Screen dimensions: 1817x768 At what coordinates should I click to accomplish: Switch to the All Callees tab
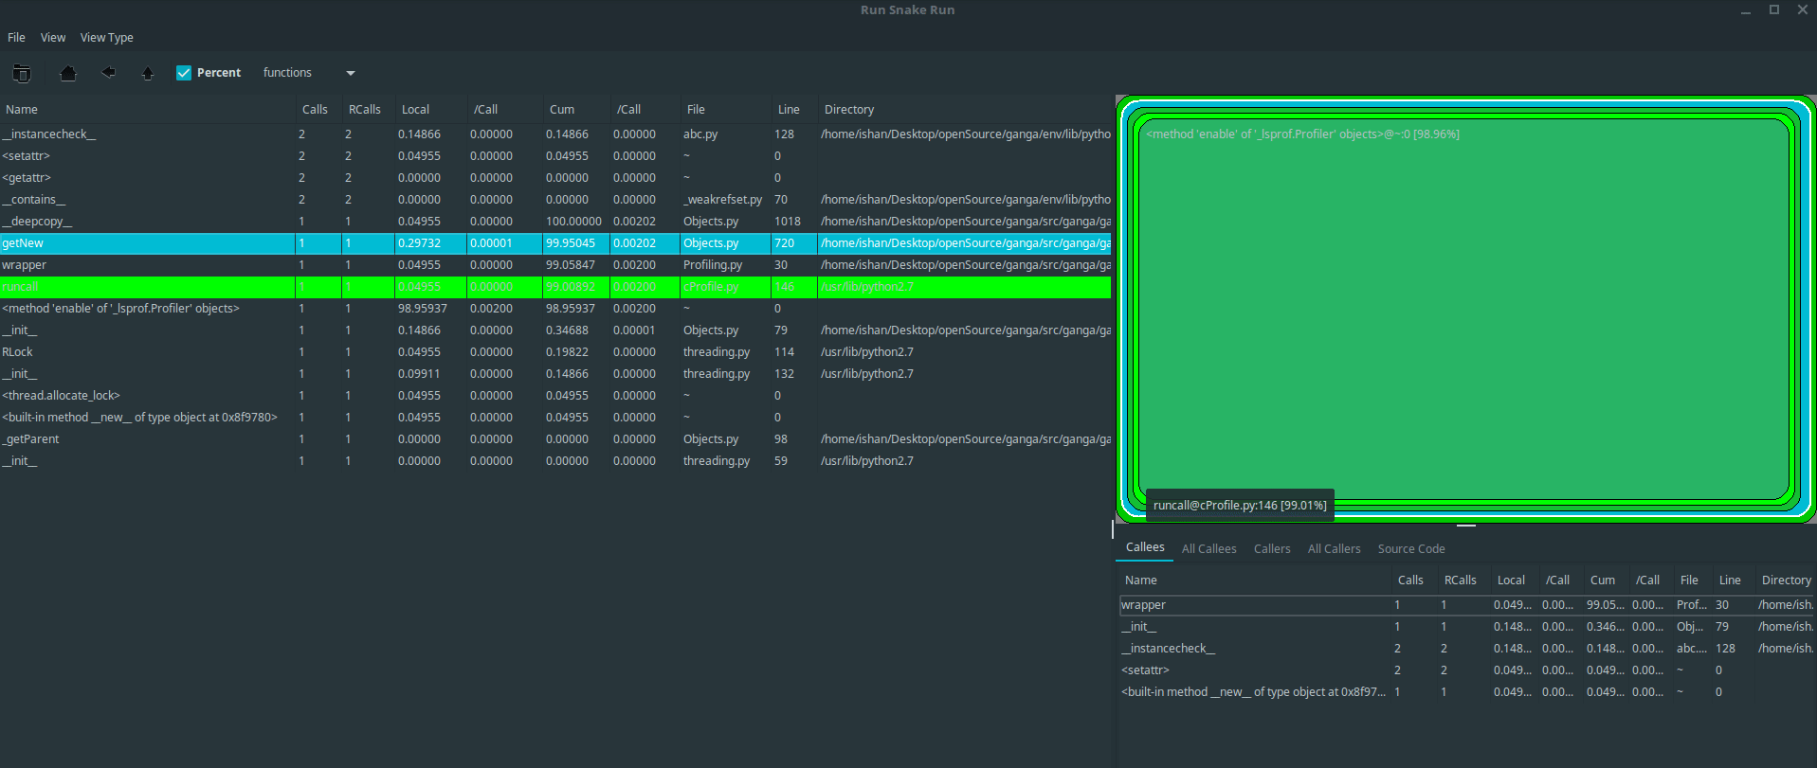pos(1208,549)
